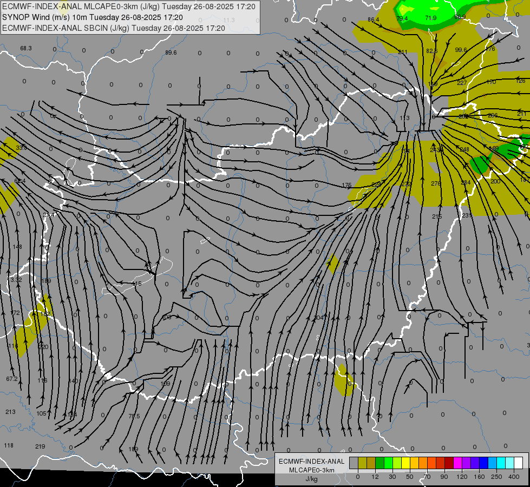Image resolution: width=530 pixels, height=487 pixels.
Task: Click the map value 68.3
Action: point(26,48)
